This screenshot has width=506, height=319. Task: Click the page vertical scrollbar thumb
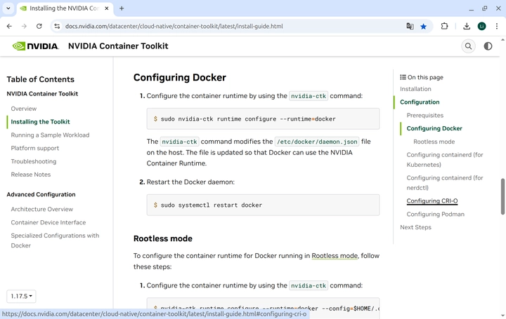point(502,196)
